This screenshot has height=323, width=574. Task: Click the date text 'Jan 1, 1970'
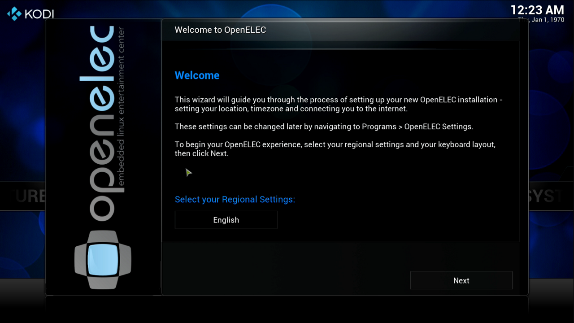pos(547,20)
